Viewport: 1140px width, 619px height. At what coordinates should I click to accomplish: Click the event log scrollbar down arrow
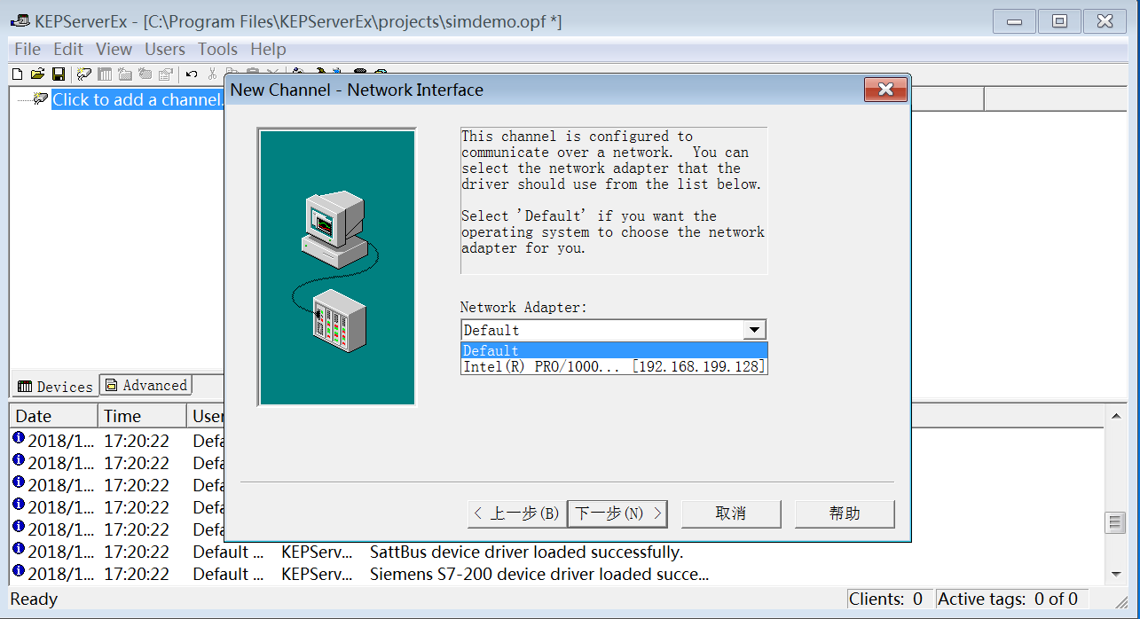(x=1115, y=575)
